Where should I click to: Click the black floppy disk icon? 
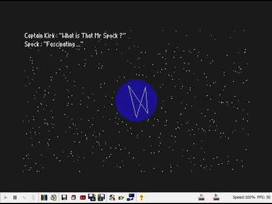(64, 198)
